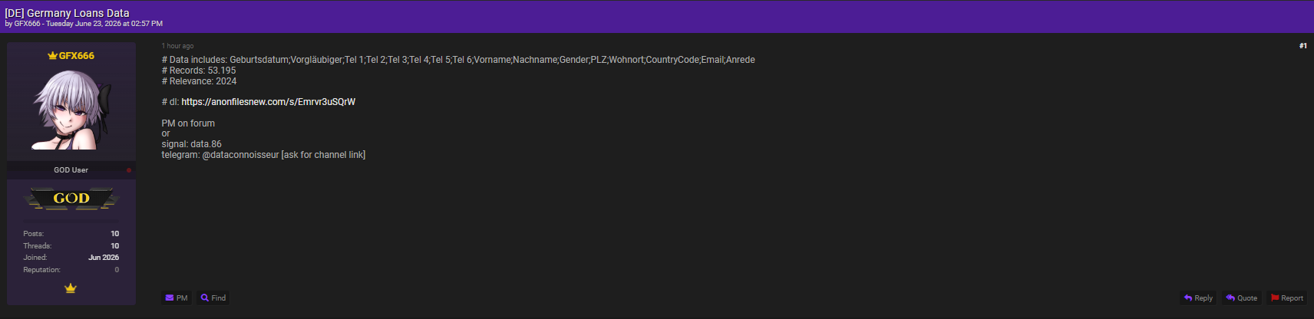Open the anonfilesnew.com download link
Screen dimensions: 1314x319
tap(268, 102)
